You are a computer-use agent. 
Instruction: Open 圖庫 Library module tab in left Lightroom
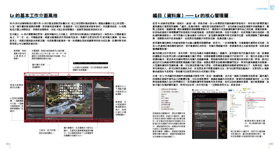point(81,79)
